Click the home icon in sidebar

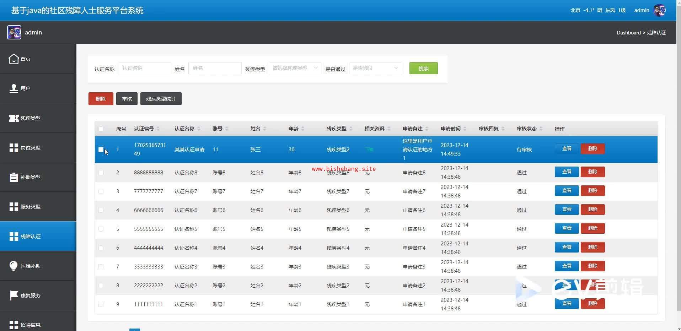[14, 59]
